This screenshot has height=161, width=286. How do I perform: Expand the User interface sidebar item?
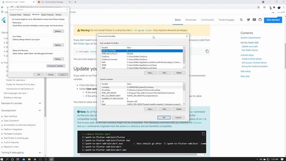[10, 116]
